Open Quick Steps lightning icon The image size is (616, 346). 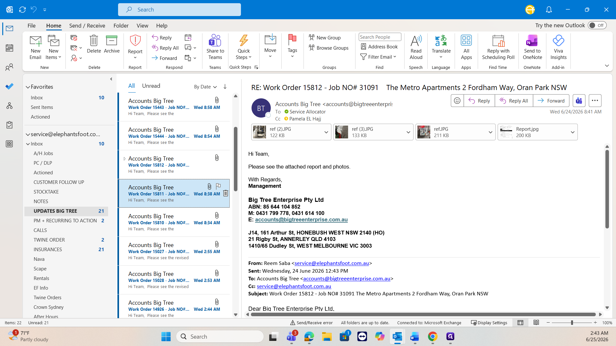[244, 41]
